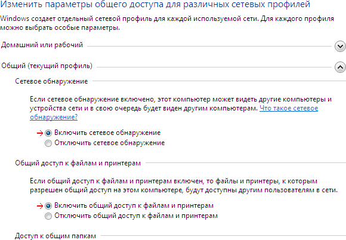Click the Общий (текущий профиль) profile label
The width and height of the screenshot is (346, 240).
(47, 66)
